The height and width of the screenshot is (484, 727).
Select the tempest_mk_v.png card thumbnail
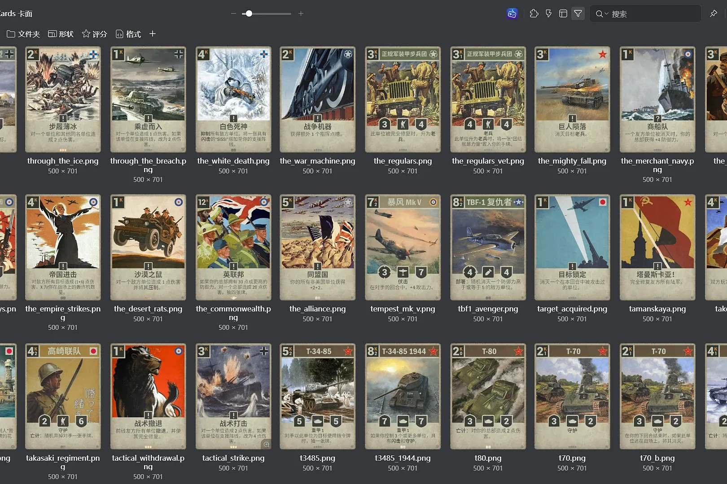point(403,247)
